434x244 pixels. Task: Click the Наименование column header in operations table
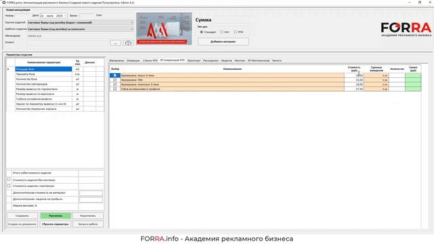pos(232,69)
